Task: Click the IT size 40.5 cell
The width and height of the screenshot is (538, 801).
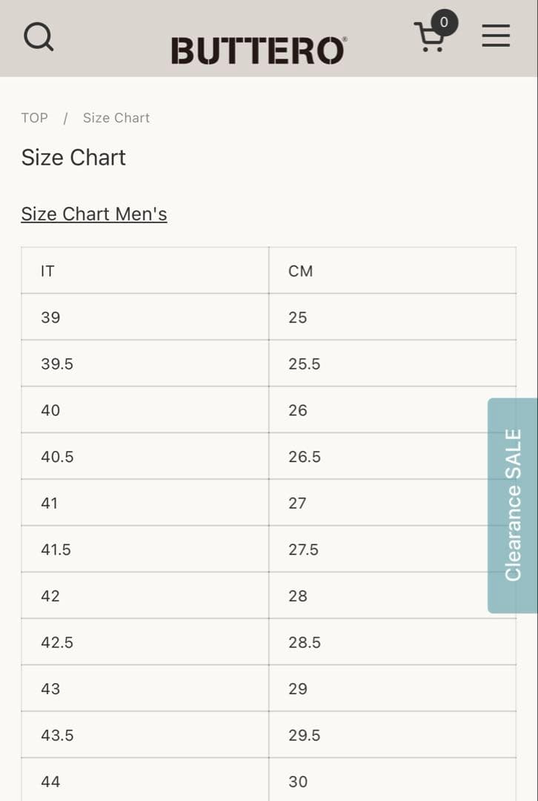Action: coord(145,457)
